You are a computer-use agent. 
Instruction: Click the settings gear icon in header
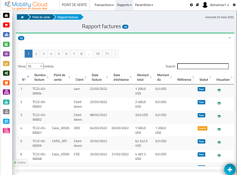click(234, 5)
